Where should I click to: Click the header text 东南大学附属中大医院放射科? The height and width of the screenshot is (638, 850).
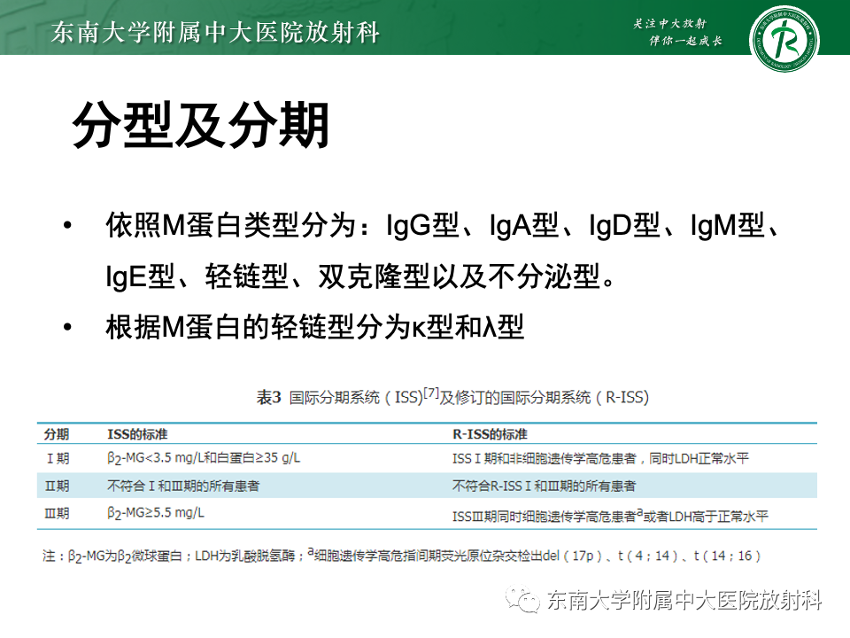coord(215,32)
